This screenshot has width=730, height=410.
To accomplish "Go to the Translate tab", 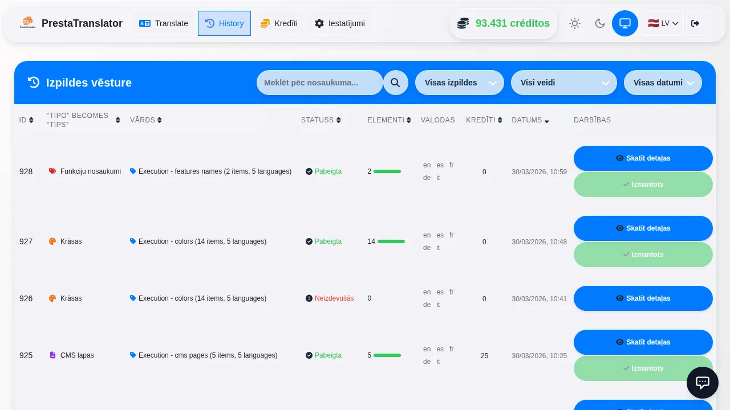I will click(164, 23).
